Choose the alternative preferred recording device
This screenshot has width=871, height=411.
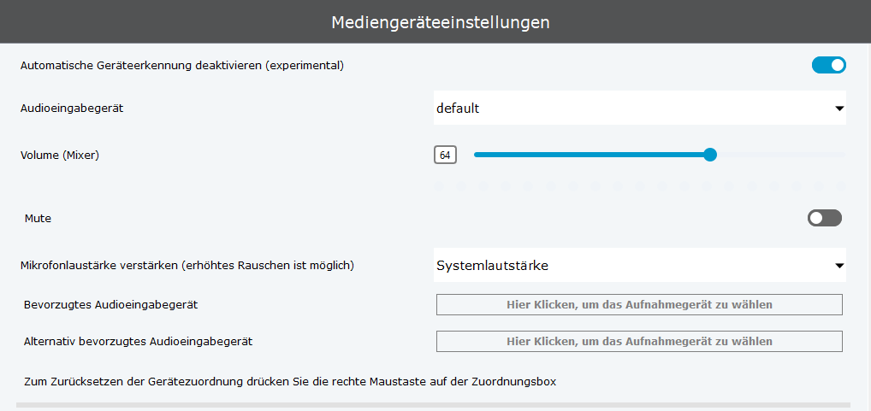[639, 341]
